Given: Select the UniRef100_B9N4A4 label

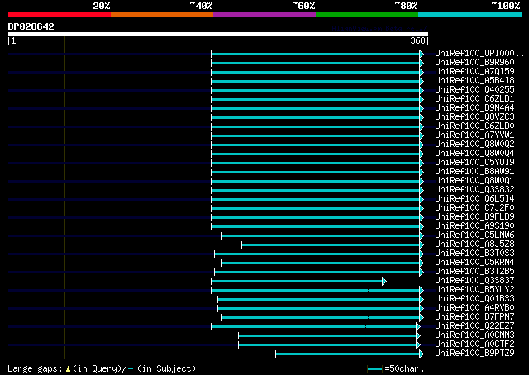Looking at the screenshot, I should 474,108.
